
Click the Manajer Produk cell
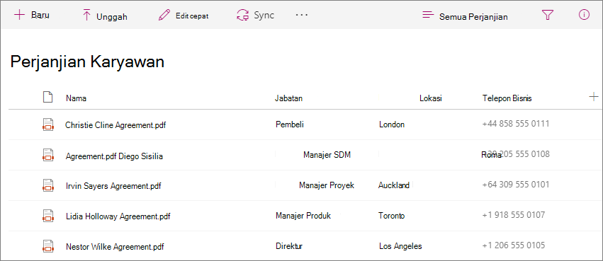[303, 216]
